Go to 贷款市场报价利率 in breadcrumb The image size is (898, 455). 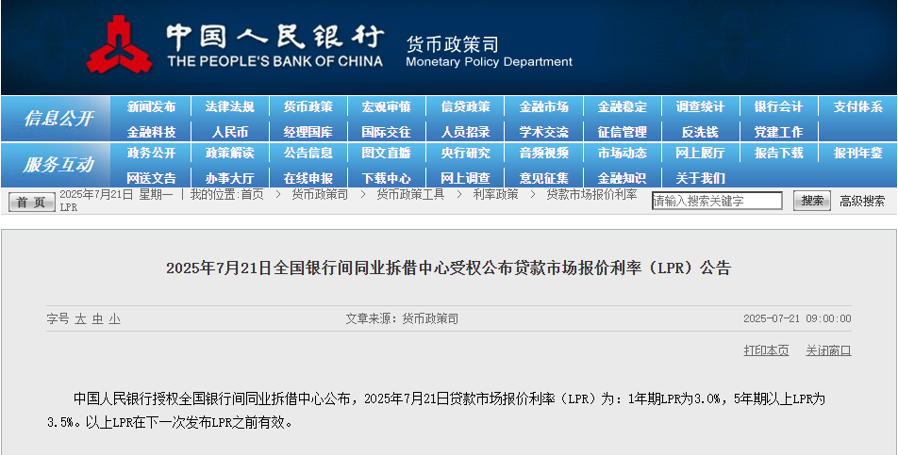[591, 194]
